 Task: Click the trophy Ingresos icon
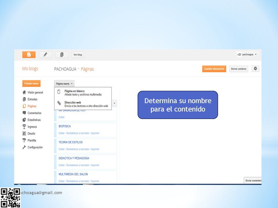point(24,127)
